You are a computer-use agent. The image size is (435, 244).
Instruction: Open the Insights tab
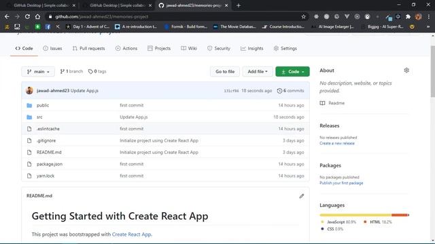[x=251, y=48]
